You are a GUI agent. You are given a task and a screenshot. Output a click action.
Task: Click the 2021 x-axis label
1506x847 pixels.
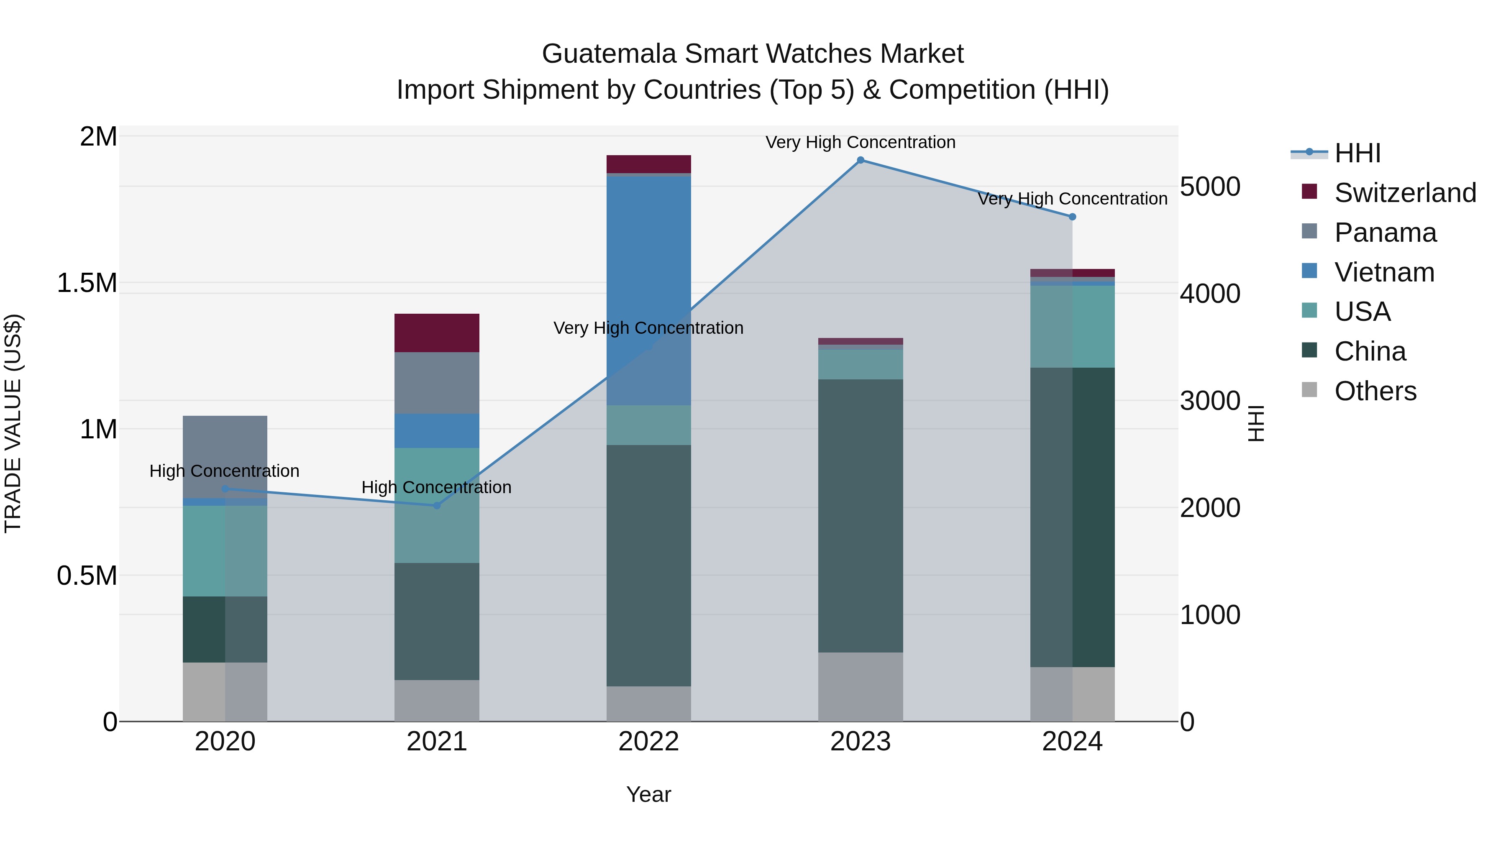tap(437, 742)
